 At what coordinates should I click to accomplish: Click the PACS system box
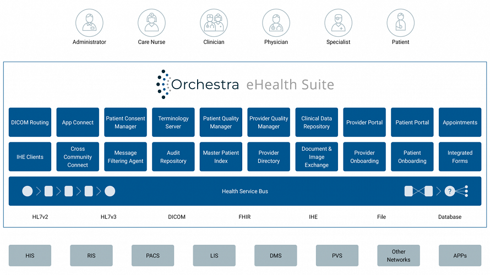(x=153, y=255)
